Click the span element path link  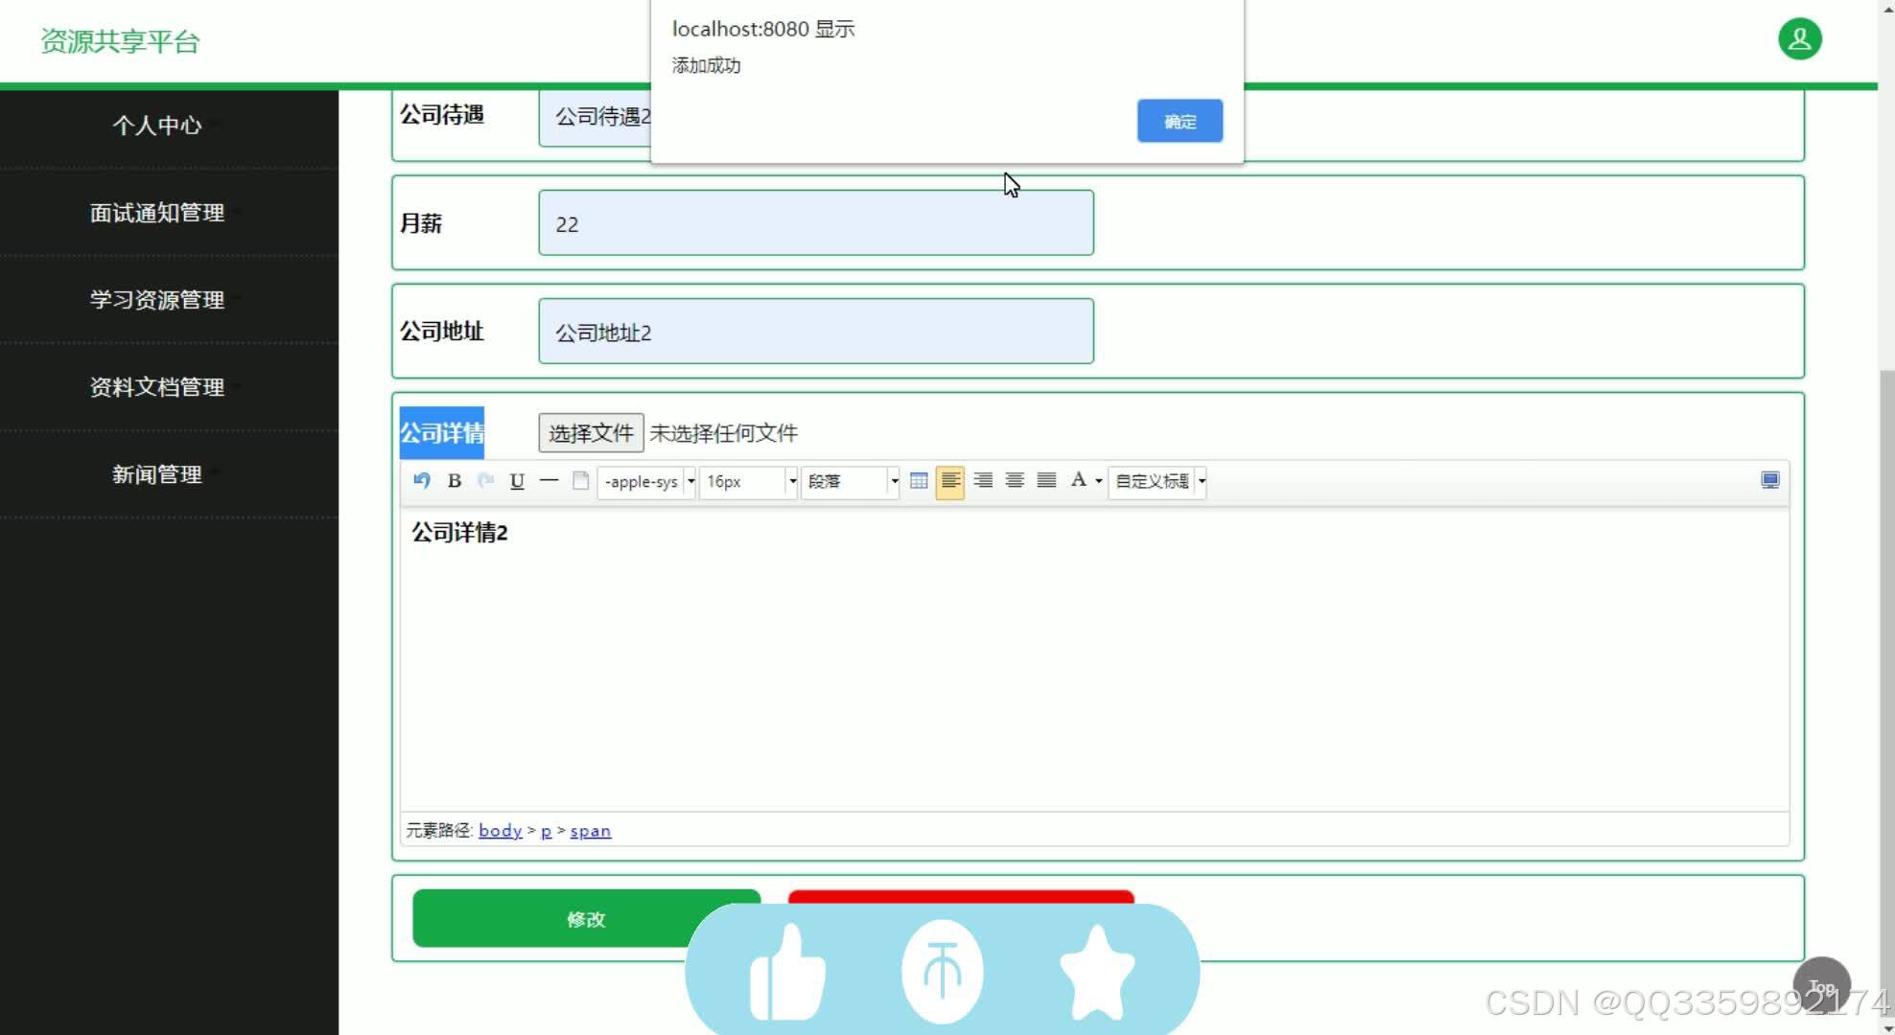[591, 831]
